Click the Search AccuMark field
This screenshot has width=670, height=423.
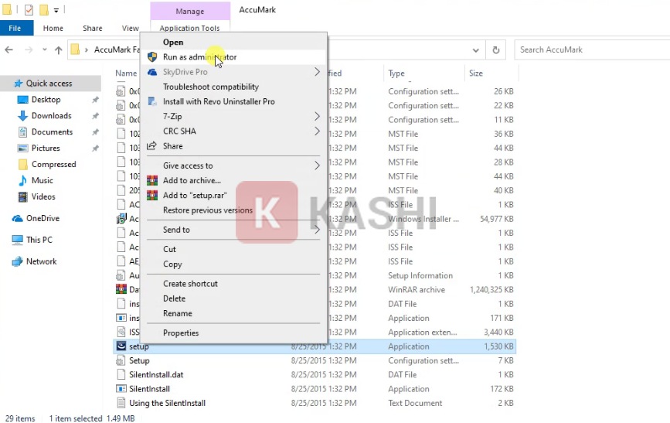click(592, 50)
